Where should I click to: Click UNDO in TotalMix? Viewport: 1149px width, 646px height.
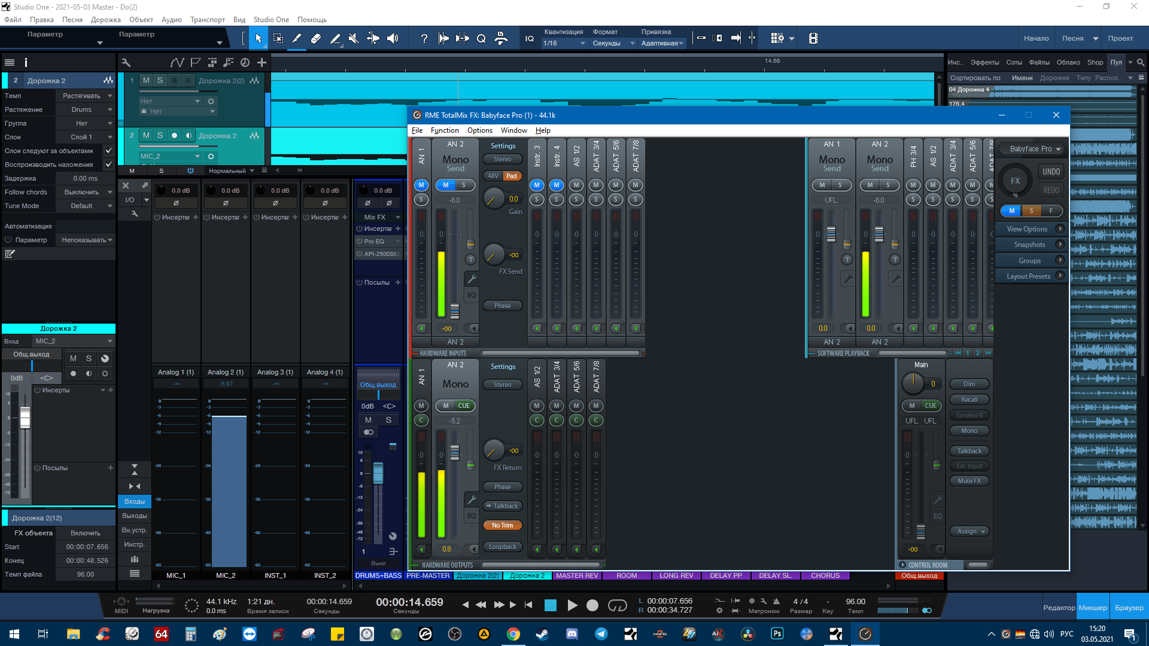pos(1051,172)
